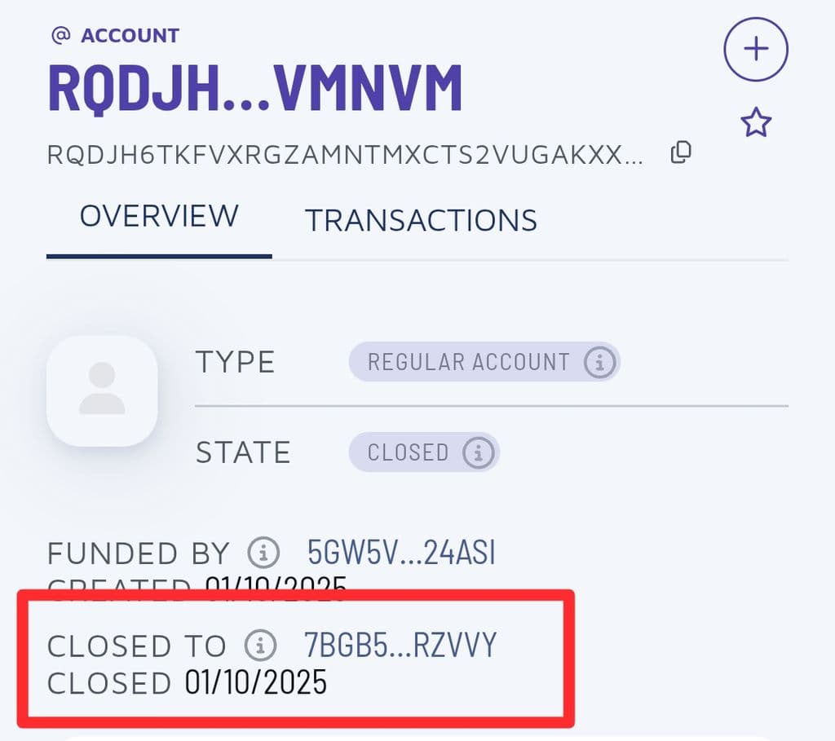The image size is (835, 741).
Task: Click the account avatar placeholder
Action: tap(102, 390)
